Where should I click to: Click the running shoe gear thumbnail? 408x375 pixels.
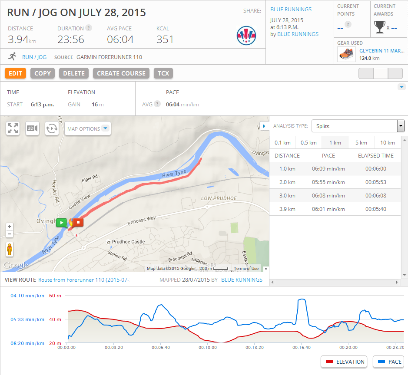pos(346,54)
